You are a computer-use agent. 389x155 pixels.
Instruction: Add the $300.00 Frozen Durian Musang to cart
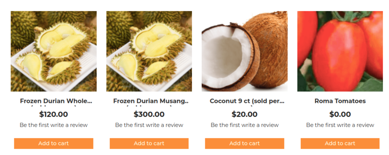click(149, 143)
